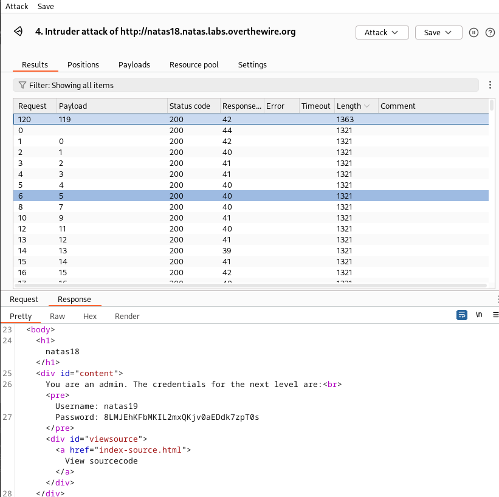Switch to the Payloads tab
The image size is (499, 497).
point(134,64)
